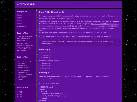
Task: Click the Heading 3 title
Action: point(44,73)
